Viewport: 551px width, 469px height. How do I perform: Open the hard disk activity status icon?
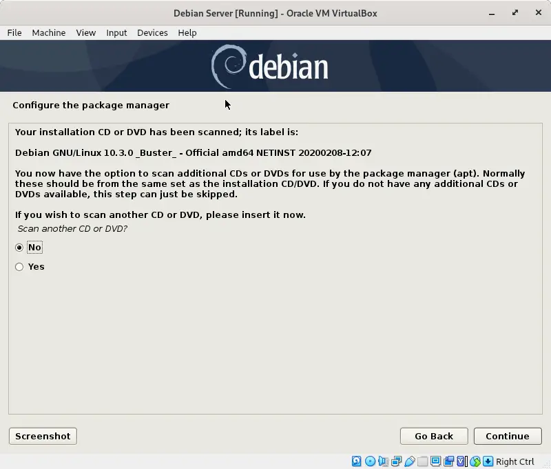coord(356,461)
